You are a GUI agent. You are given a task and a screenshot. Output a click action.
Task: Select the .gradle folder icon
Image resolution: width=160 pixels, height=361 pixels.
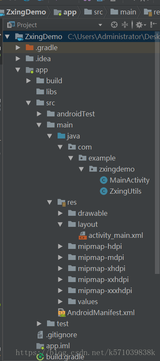point(29,48)
